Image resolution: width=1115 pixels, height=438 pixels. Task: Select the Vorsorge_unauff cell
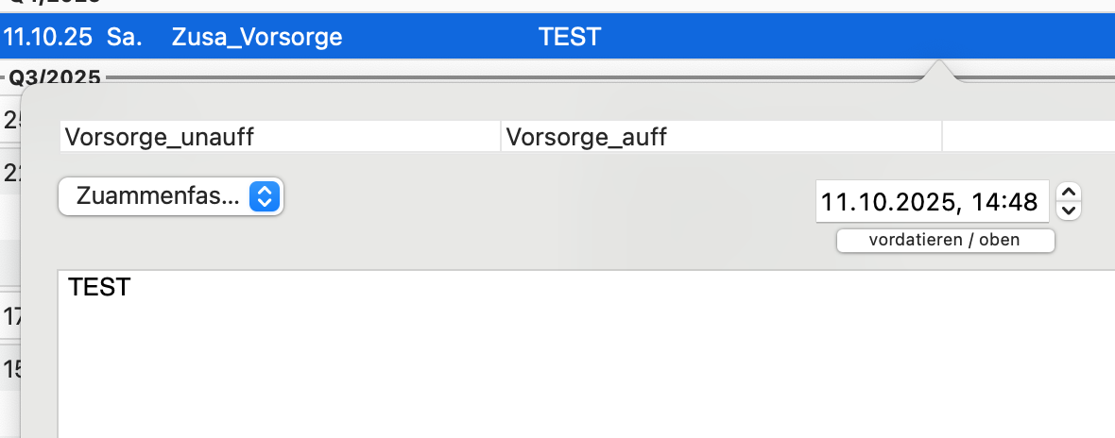281,136
